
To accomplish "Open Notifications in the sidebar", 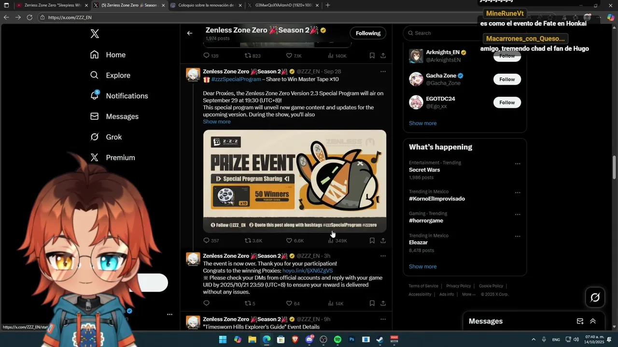I will [x=119, y=96].
